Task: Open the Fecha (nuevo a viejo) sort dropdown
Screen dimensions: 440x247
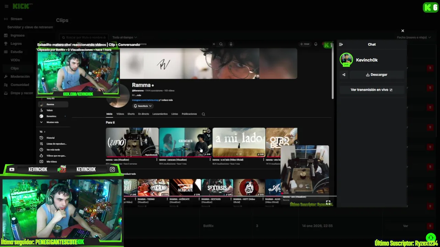Action: click(414, 37)
